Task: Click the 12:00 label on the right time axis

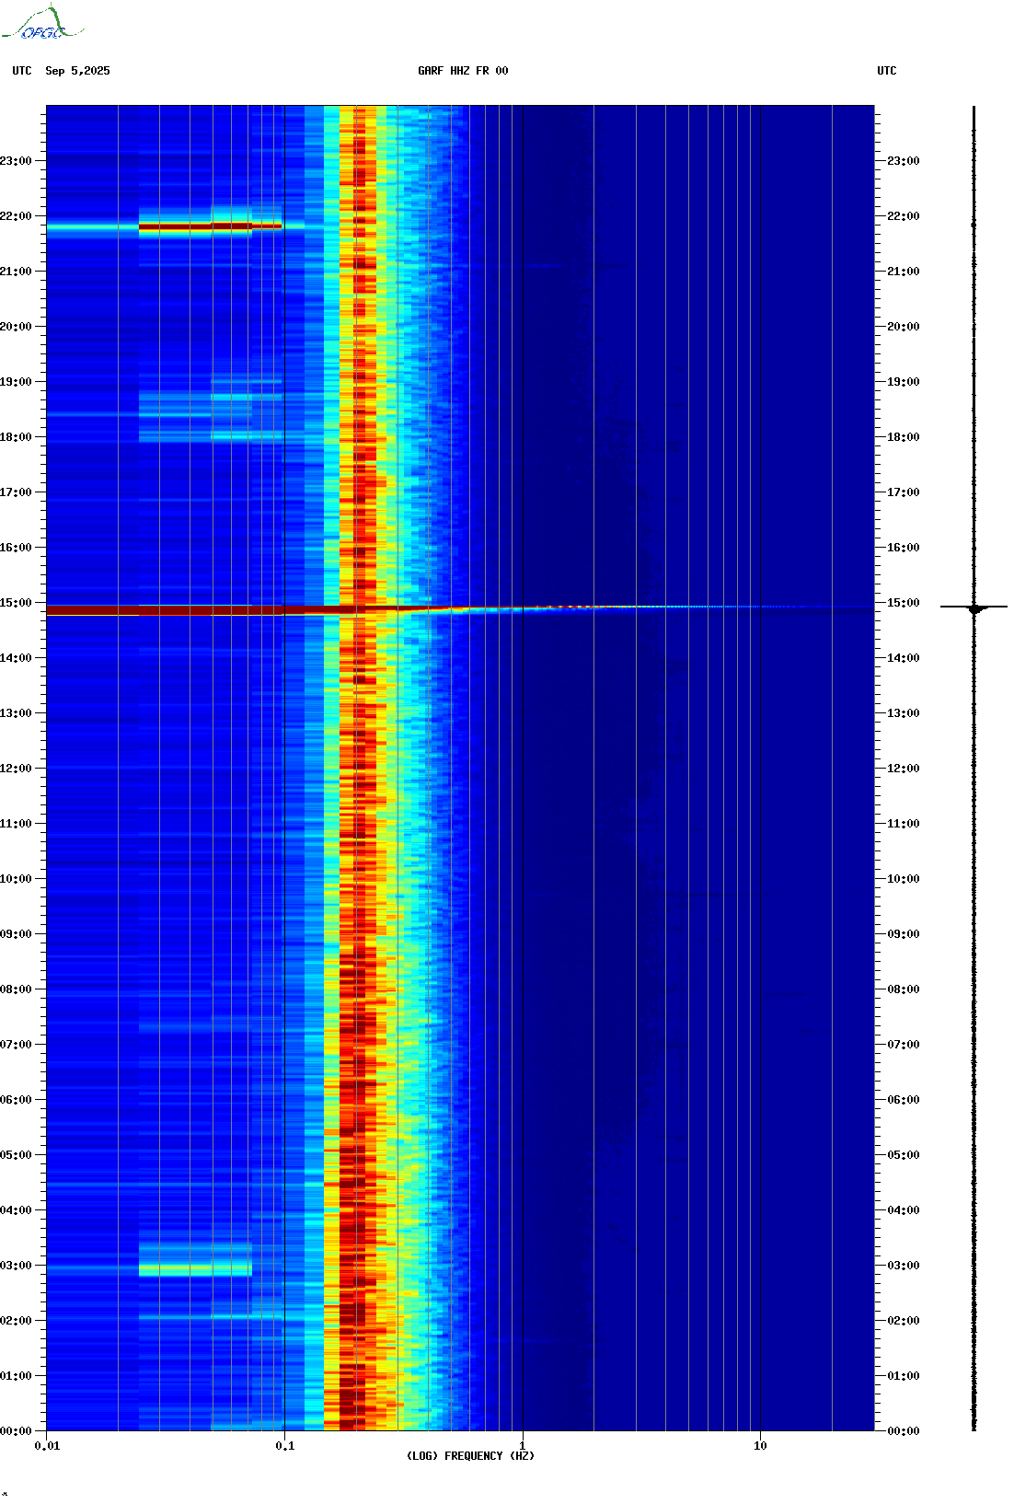Action: [x=904, y=769]
